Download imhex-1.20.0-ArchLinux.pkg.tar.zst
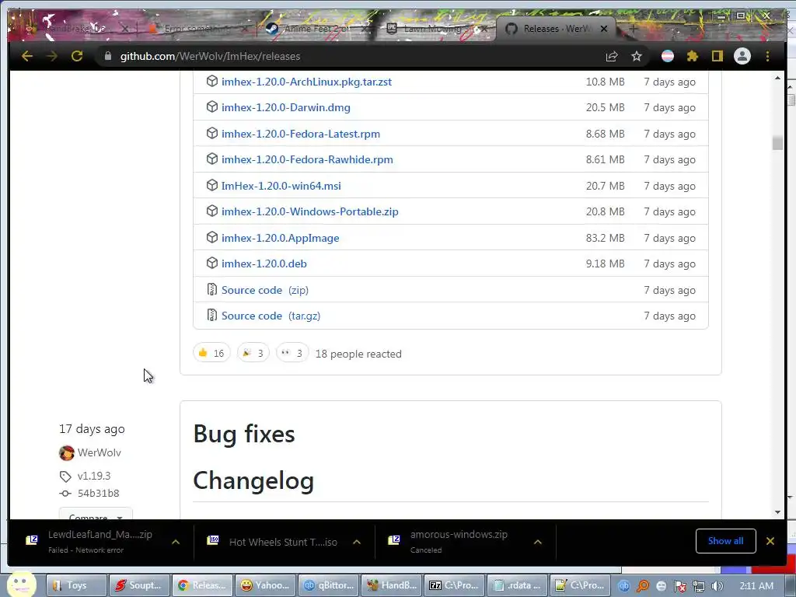This screenshot has height=597, width=796. tap(306, 82)
